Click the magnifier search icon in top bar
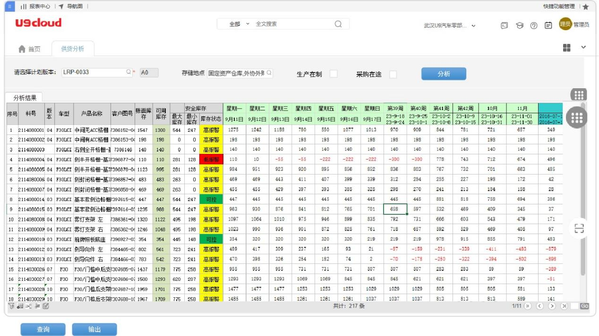This screenshot has width=599, height=336. coord(338,24)
